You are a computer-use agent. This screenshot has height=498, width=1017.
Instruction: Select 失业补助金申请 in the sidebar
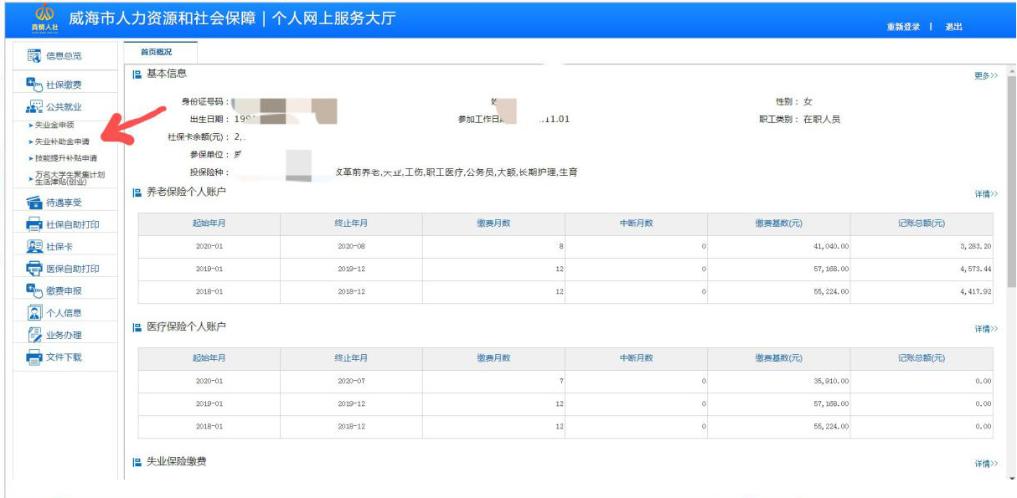(62, 141)
